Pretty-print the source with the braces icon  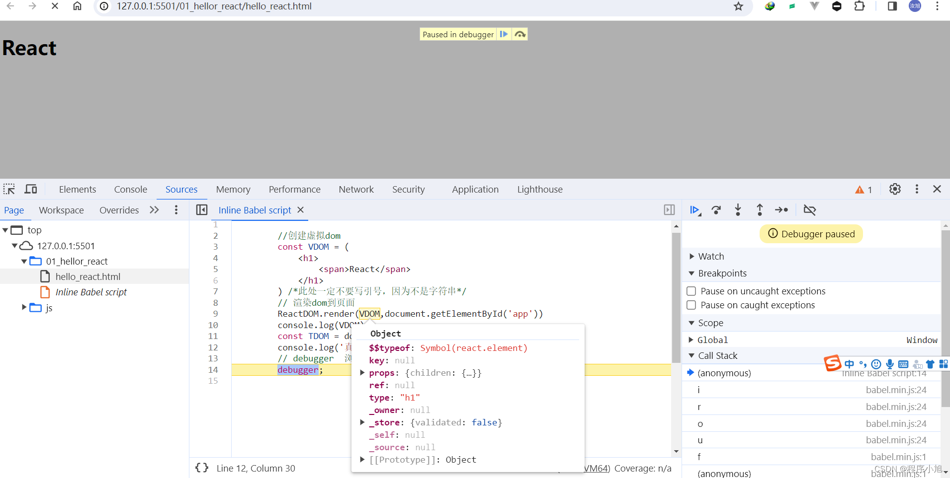click(202, 468)
